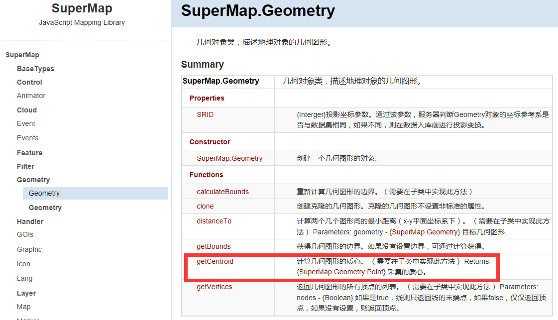Click the SuperMap.Geometry page heading
Viewport: 558px width, 320px height.
click(x=258, y=10)
